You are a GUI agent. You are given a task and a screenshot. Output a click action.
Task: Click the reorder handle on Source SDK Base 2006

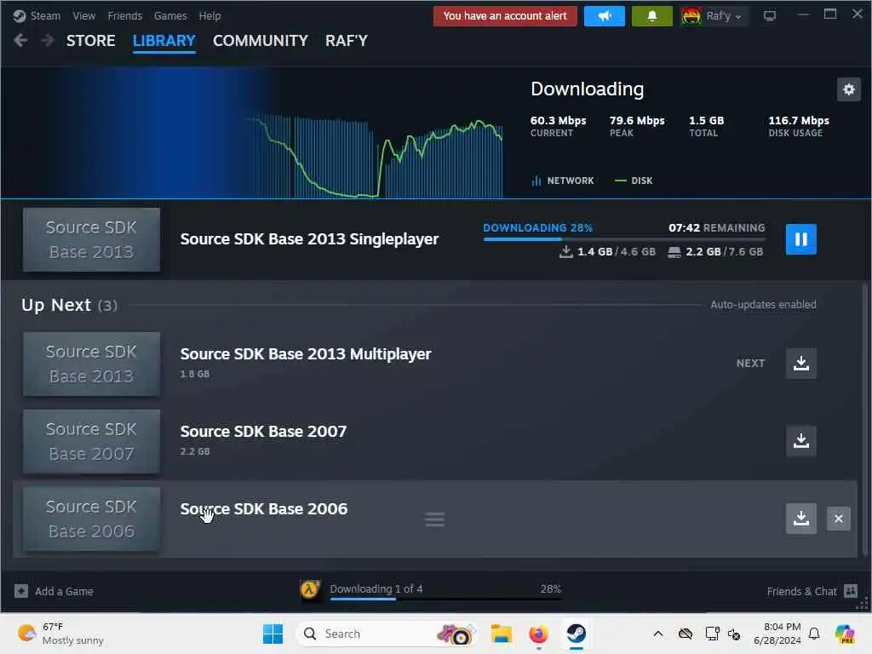click(x=435, y=519)
